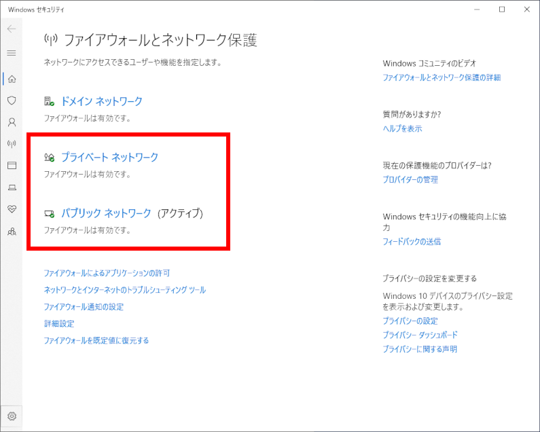
Task: Click the page title antenna icon
Action: pyautogui.click(x=51, y=39)
